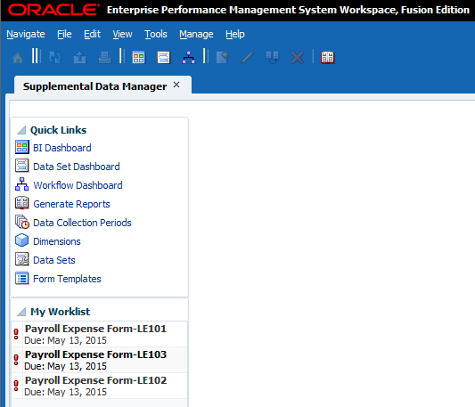Open the BI Dashboard link
475x407 pixels.
(x=62, y=148)
